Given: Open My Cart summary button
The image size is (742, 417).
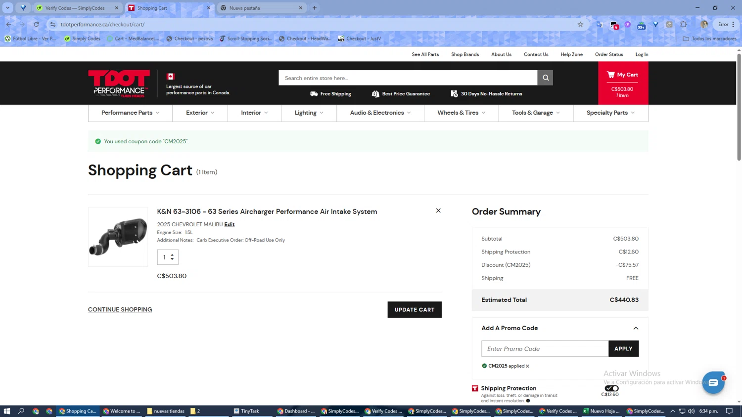Looking at the screenshot, I should click(x=623, y=83).
